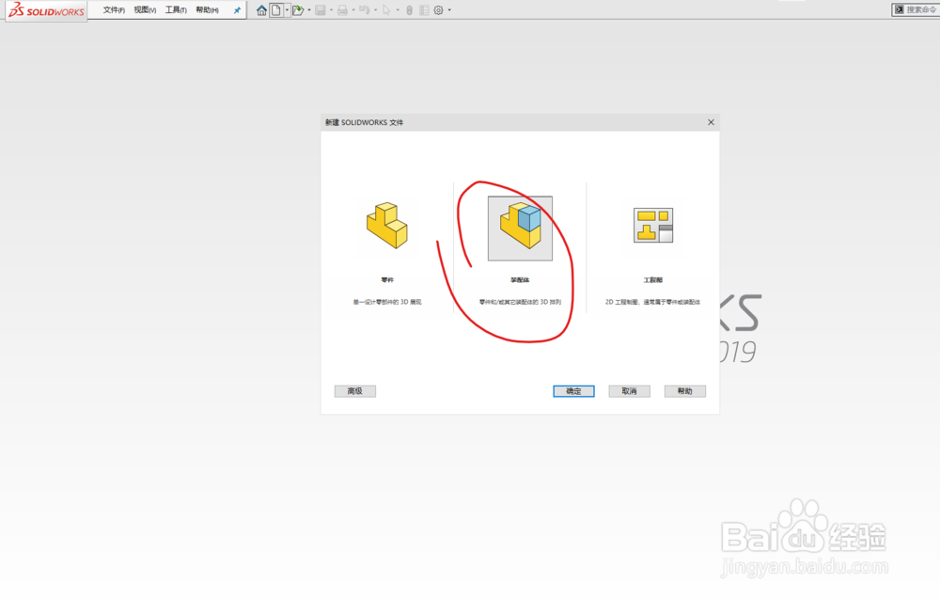Click the search command box

(916, 9)
